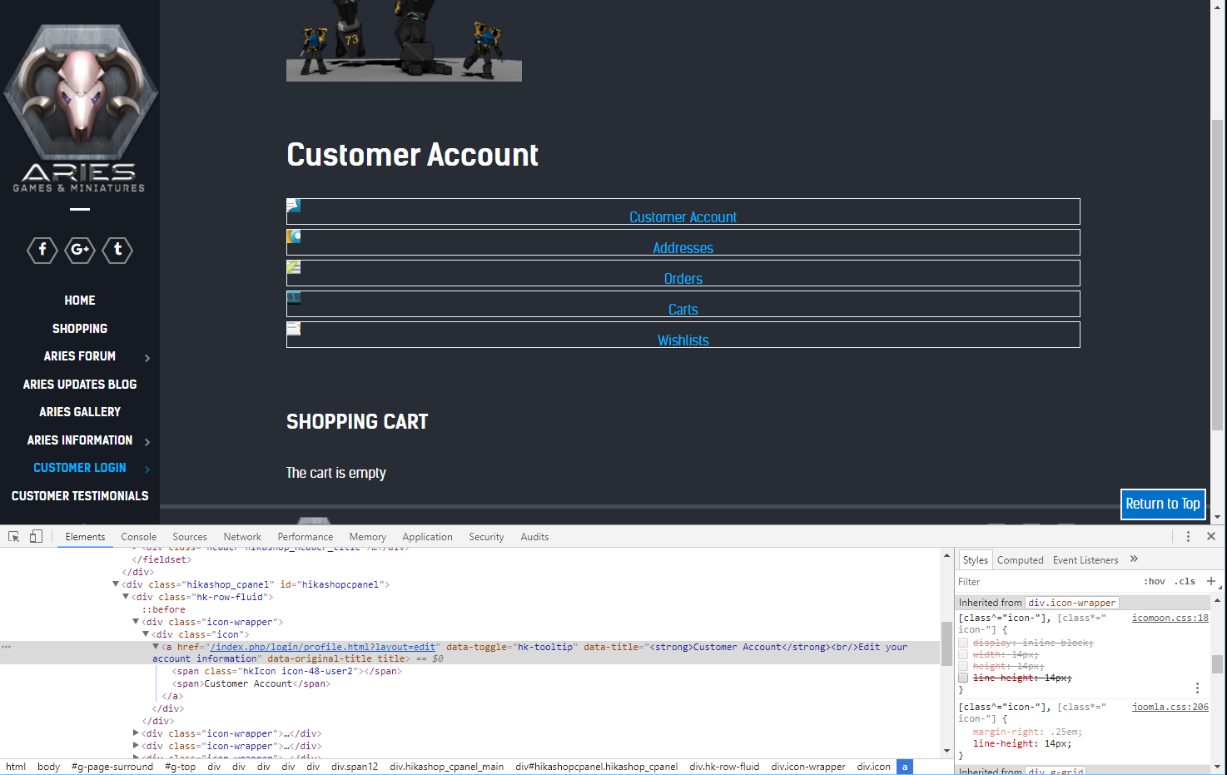The height and width of the screenshot is (775, 1227).
Task: Toggle the line-height property checkbox in icomoon rule
Action: point(963,678)
